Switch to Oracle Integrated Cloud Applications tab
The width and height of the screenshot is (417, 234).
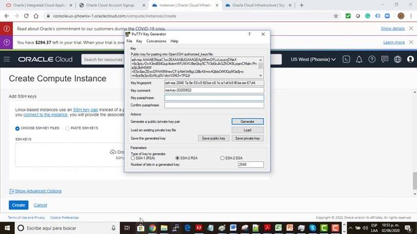point(39,5)
